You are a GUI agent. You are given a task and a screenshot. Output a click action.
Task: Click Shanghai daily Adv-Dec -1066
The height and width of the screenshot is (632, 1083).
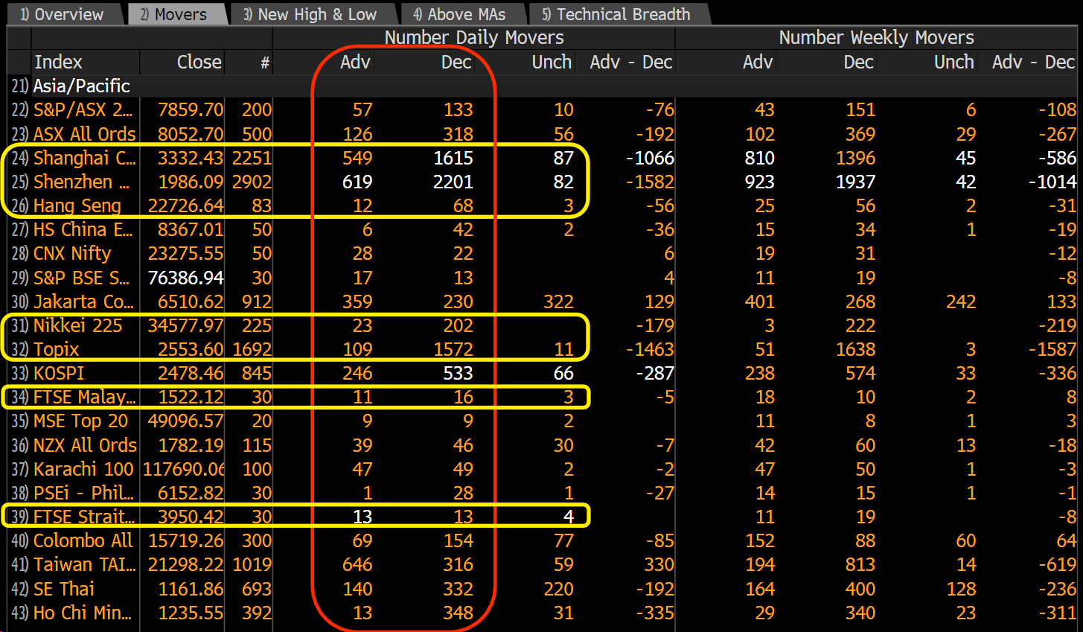[x=650, y=158]
